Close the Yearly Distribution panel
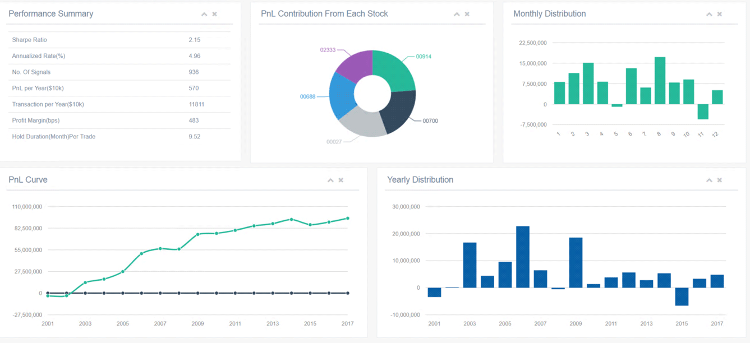 (x=720, y=180)
